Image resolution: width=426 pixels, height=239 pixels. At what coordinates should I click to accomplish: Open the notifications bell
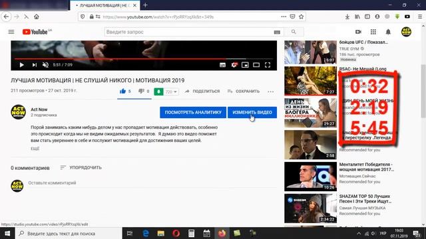pyautogui.click(x=388, y=32)
